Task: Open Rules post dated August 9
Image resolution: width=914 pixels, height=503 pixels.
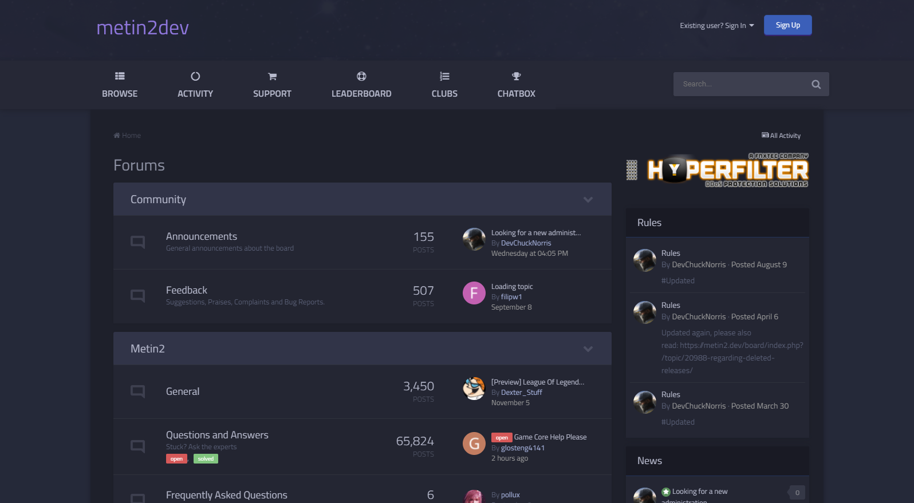Action: coord(671,253)
